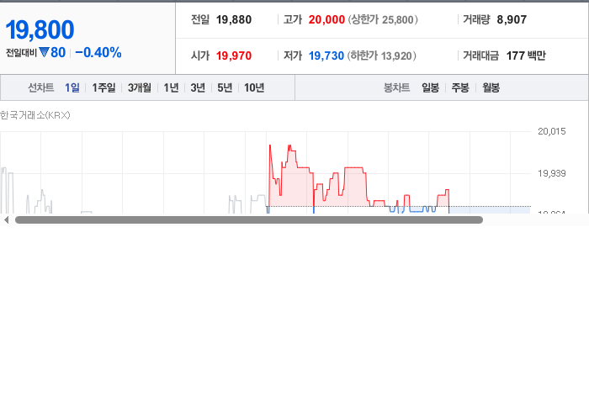Click the trading value 177 백만

526,55
